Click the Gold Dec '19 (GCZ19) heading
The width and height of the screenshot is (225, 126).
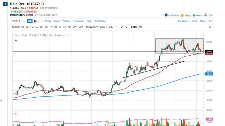(x=27, y=4)
